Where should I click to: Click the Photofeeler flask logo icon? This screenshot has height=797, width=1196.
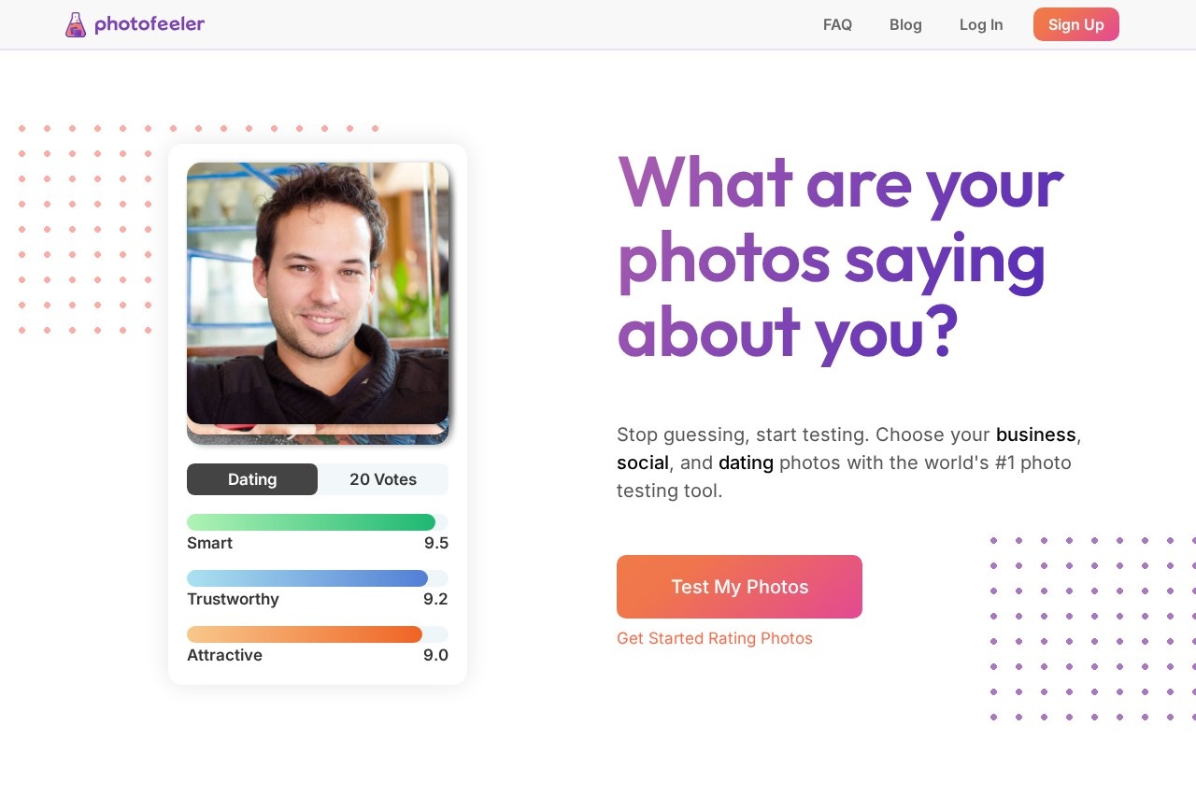[76, 25]
